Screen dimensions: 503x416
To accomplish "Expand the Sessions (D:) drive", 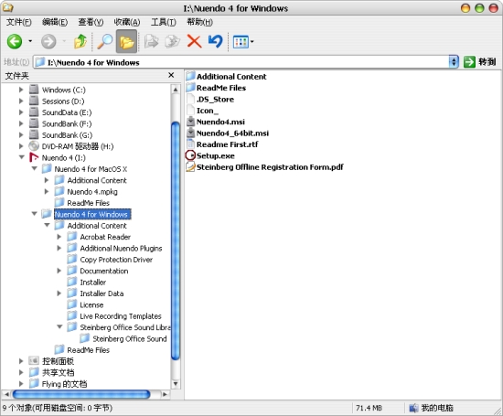I will 21,101.
